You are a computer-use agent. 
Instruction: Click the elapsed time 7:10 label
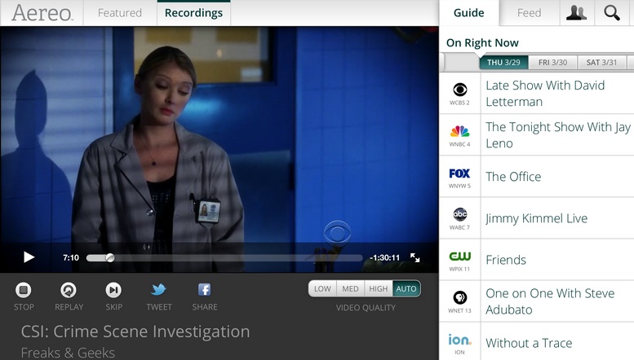71,257
